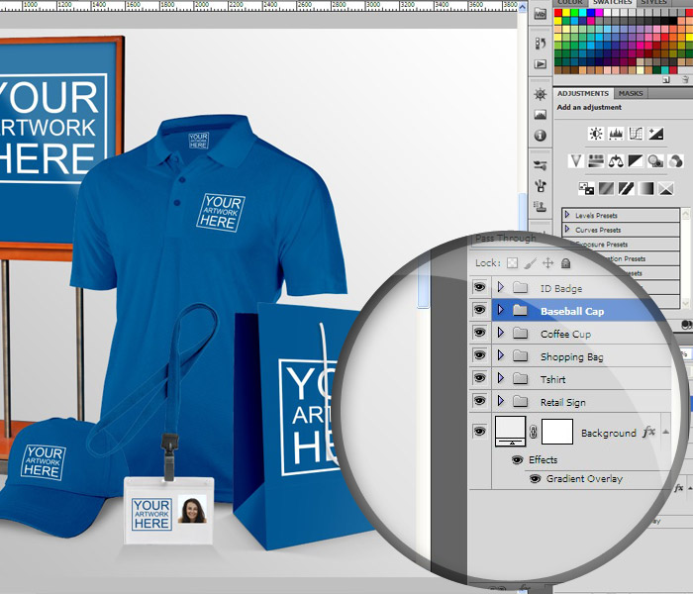
Task: Hide the Coffee Cup layer group
Action: click(479, 333)
